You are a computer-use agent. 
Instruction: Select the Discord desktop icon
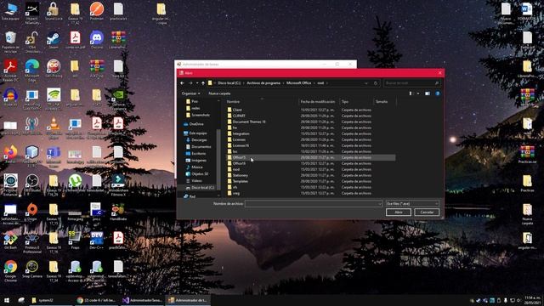[97, 41]
